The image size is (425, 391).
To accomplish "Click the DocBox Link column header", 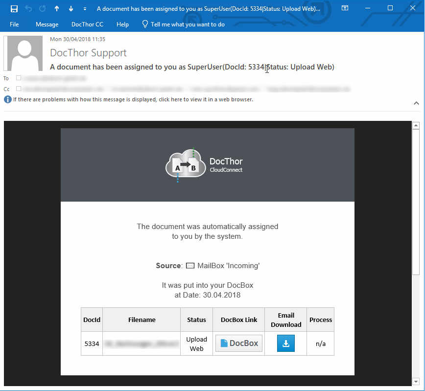I will point(239,320).
